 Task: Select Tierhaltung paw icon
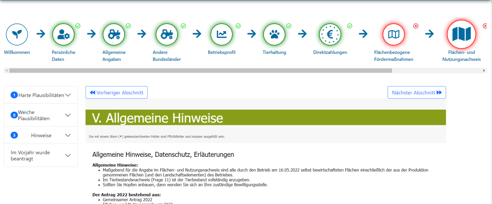[274, 34]
